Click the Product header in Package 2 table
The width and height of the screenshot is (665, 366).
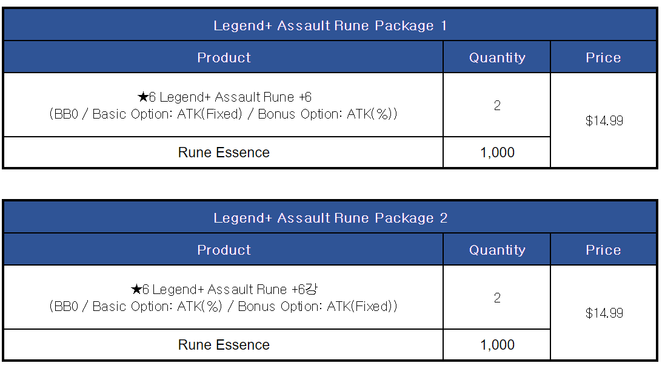pos(224,250)
